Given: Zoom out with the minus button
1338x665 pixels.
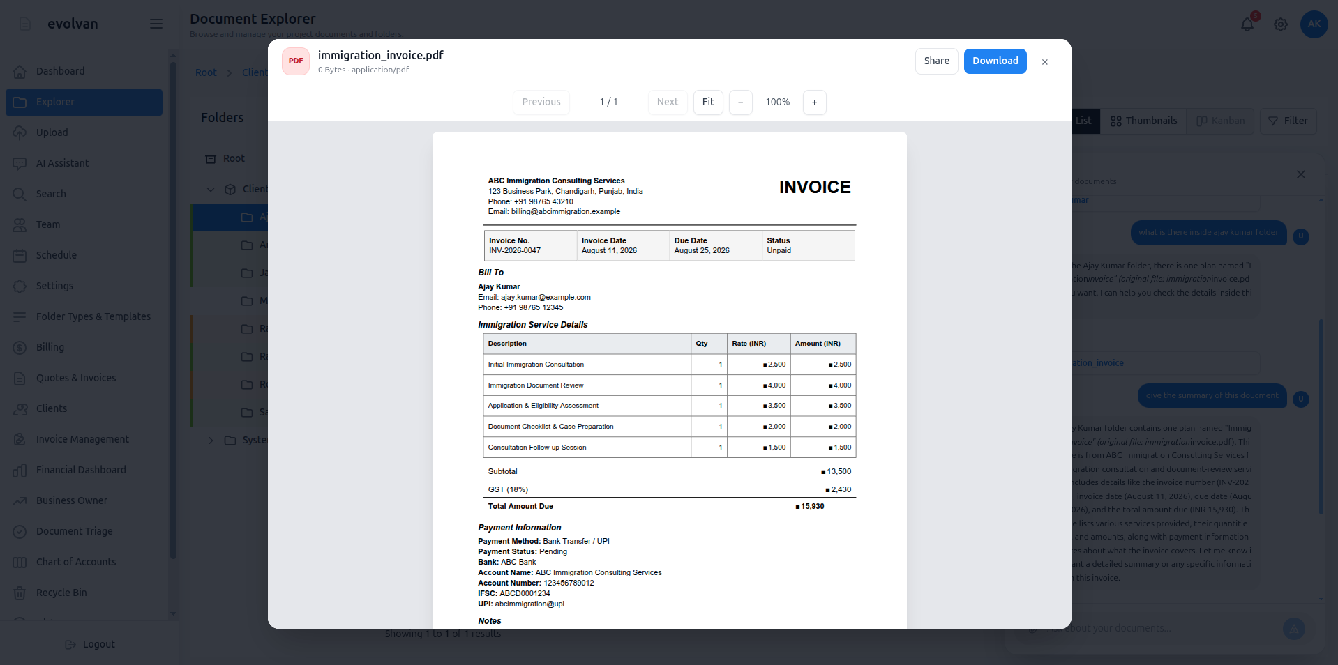Looking at the screenshot, I should (x=741, y=102).
